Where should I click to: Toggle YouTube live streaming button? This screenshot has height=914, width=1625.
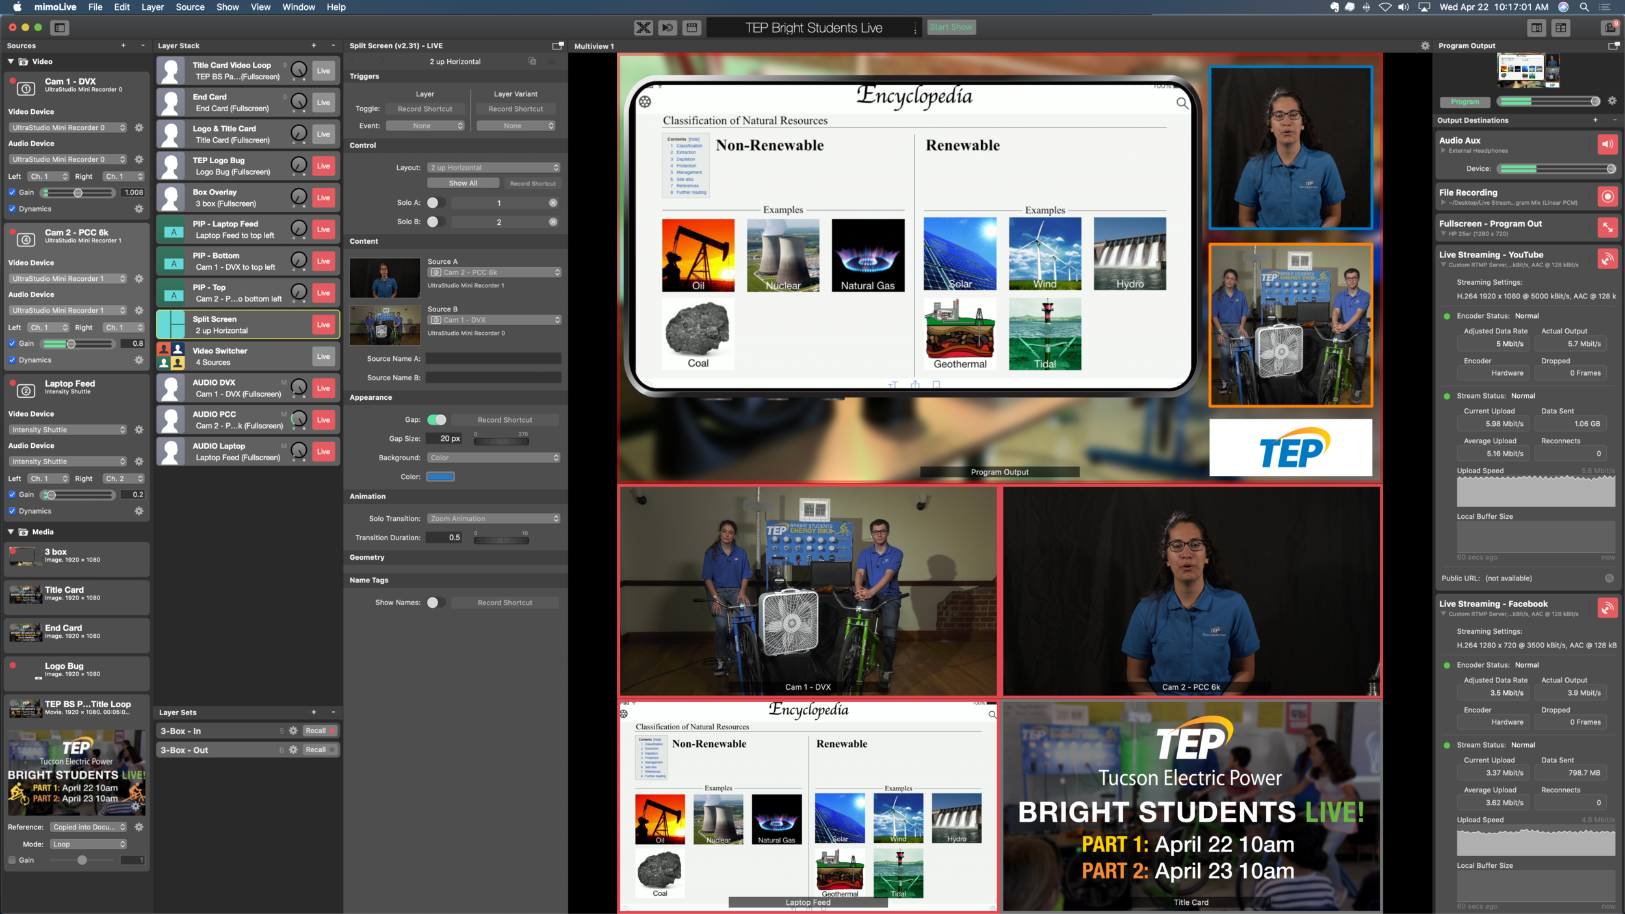point(1607,259)
